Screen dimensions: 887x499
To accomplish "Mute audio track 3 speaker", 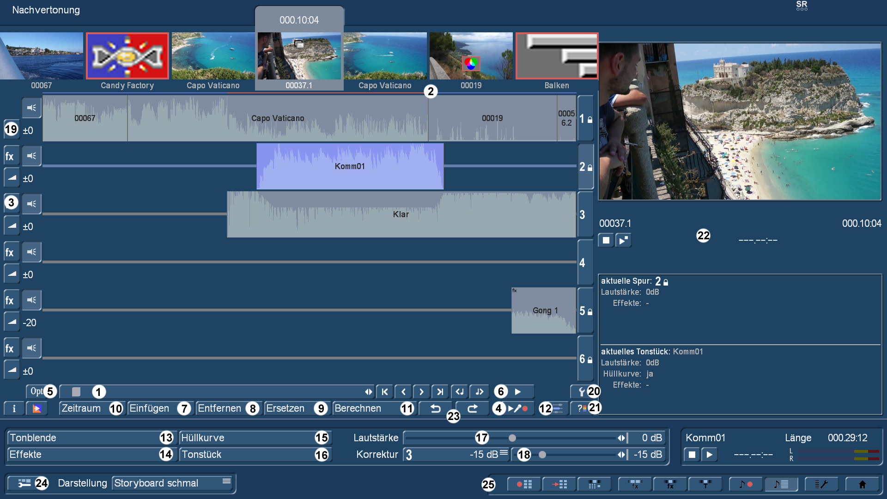I will coord(31,204).
